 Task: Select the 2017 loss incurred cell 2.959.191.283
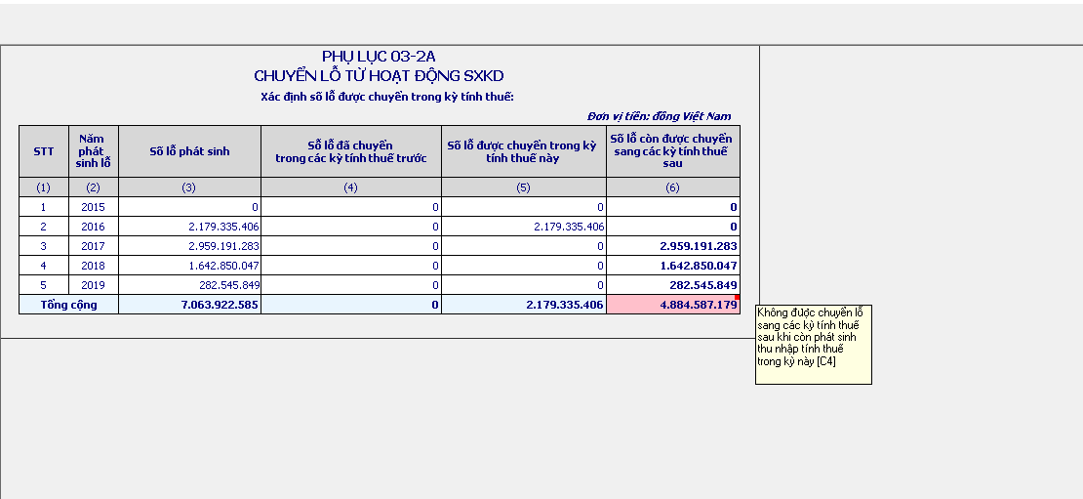click(189, 246)
